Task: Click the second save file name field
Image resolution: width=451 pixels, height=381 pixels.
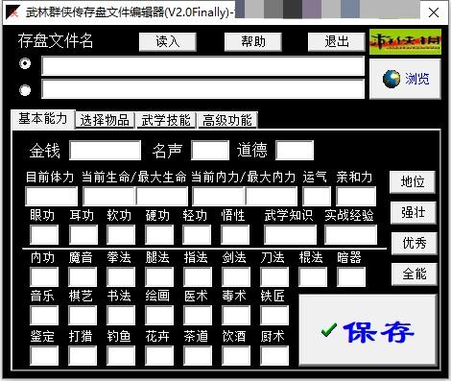Action: coord(202,89)
